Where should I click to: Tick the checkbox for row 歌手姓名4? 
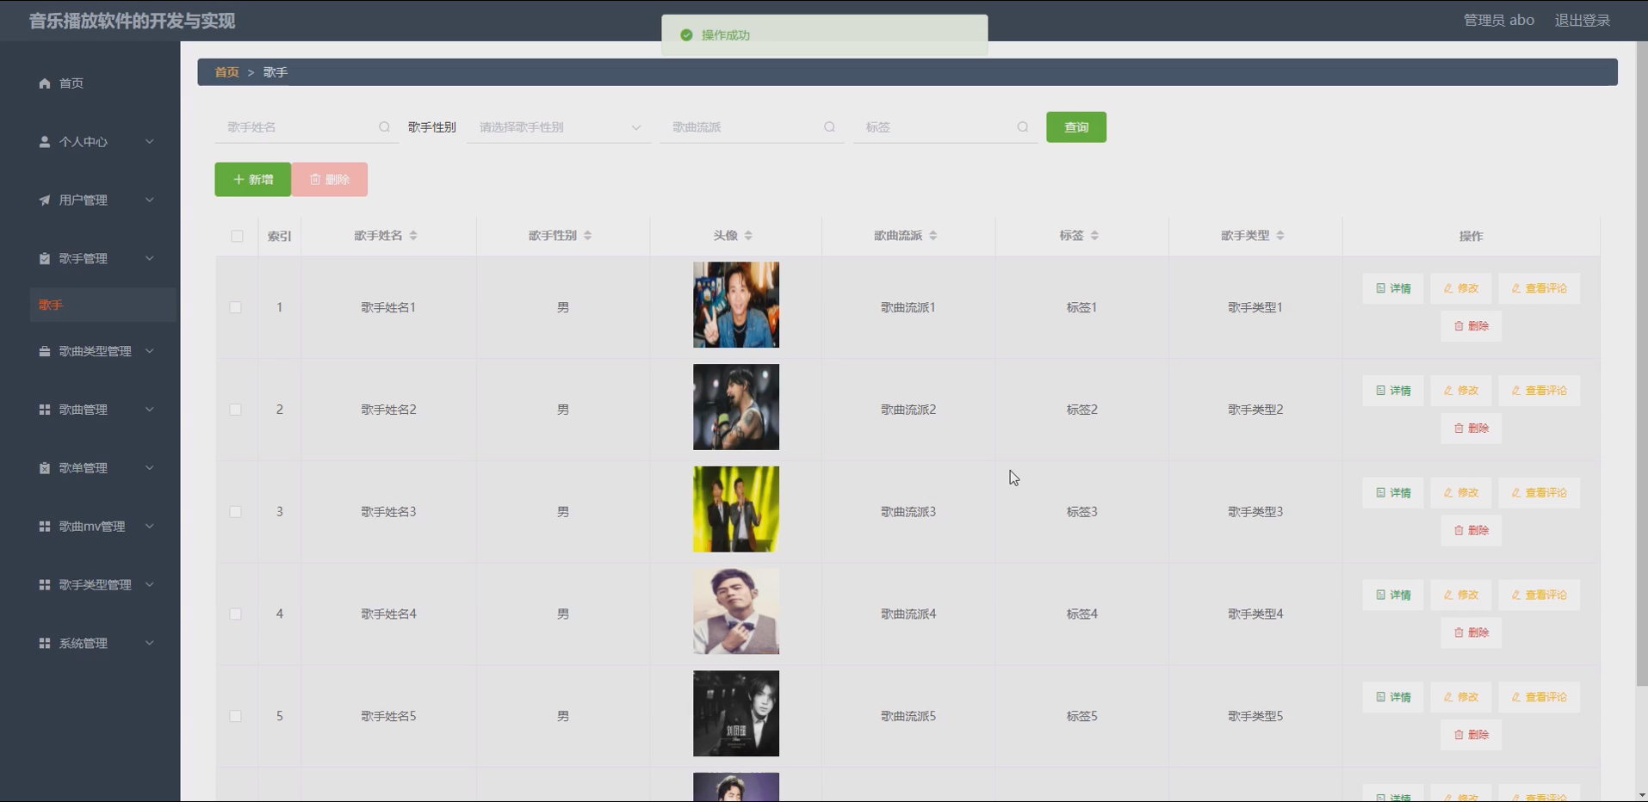pyautogui.click(x=235, y=614)
